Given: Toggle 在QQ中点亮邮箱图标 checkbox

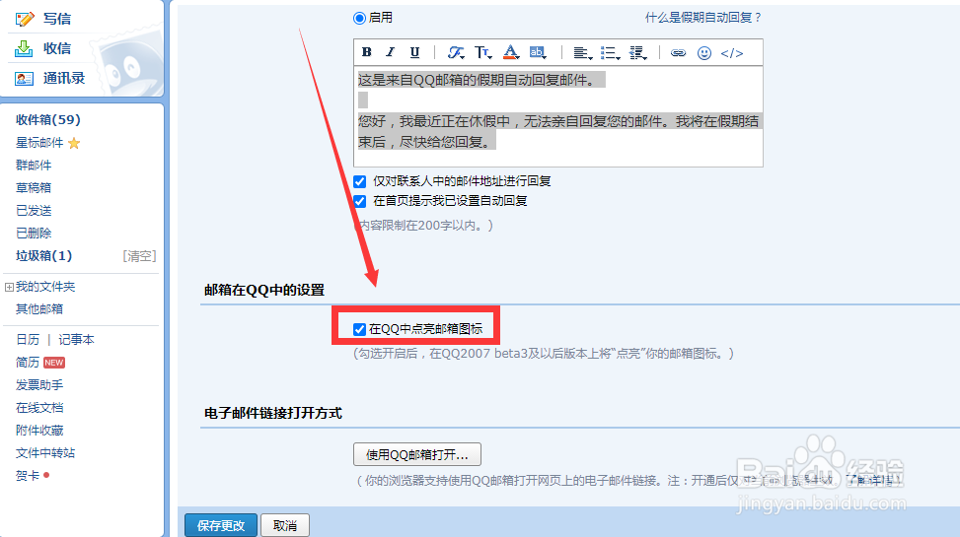Looking at the screenshot, I should coord(359,330).
